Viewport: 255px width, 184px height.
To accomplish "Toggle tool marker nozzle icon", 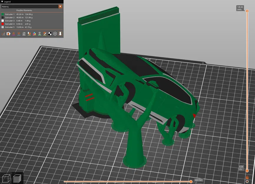I will click(60, 34).
